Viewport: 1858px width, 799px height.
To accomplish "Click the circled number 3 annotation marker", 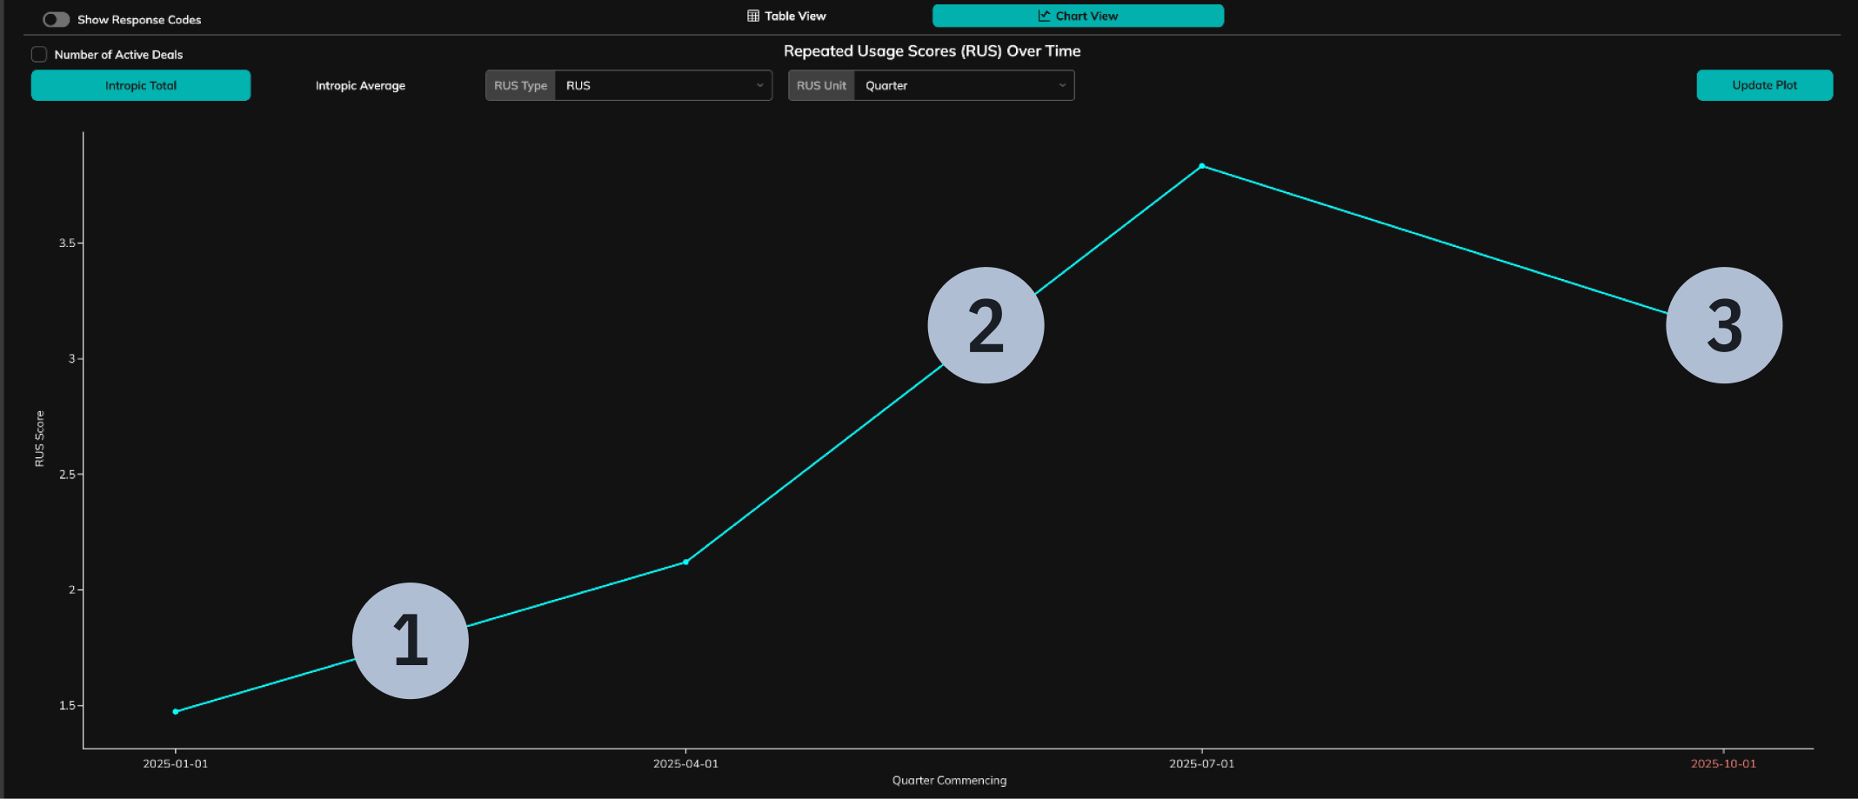I will (x=1724, y=325).
